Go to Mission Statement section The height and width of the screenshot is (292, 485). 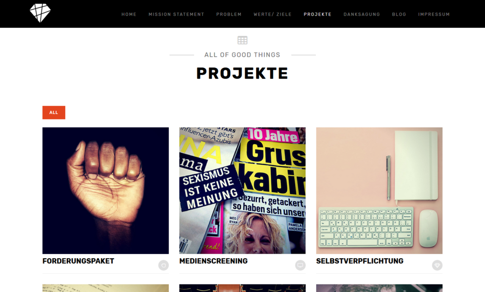[176, 14]
